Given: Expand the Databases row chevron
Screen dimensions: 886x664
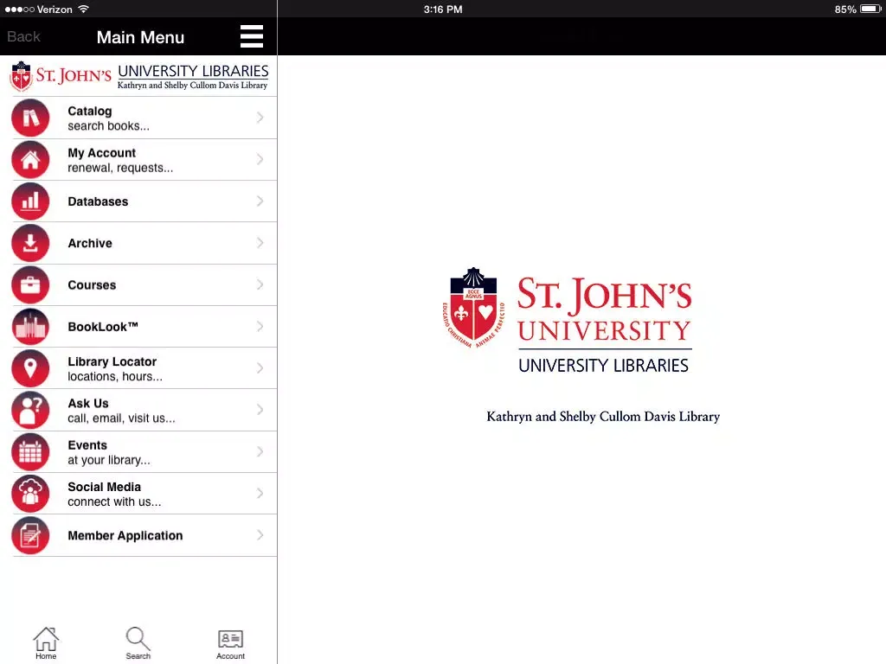Looking at the screenshot, I should tap(260, 201).
